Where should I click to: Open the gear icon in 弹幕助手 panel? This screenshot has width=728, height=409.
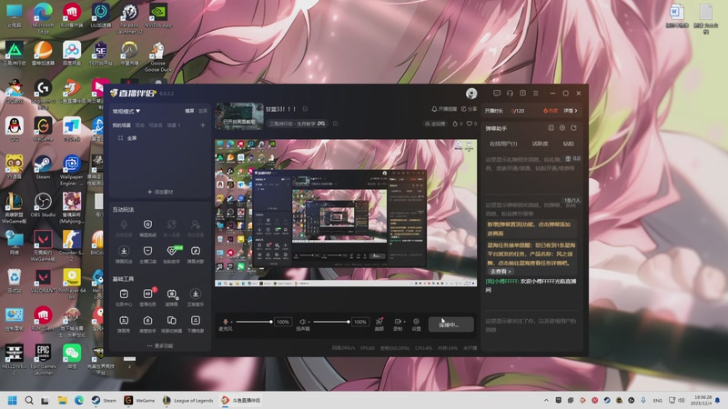[x=562, y=127]
